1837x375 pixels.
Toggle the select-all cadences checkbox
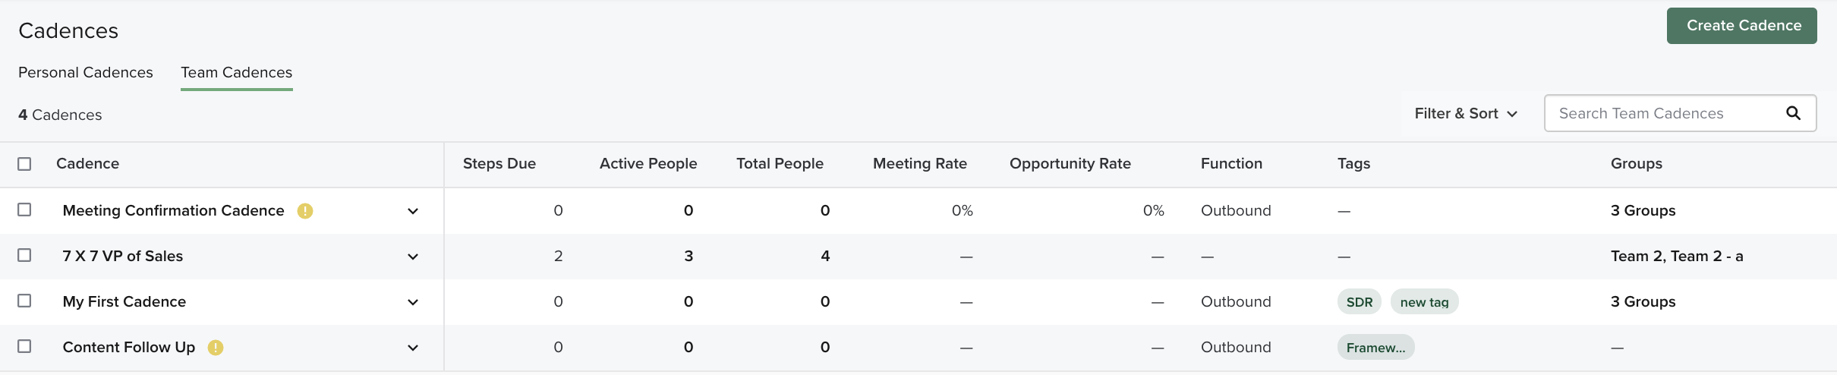(x=24, y=164)
